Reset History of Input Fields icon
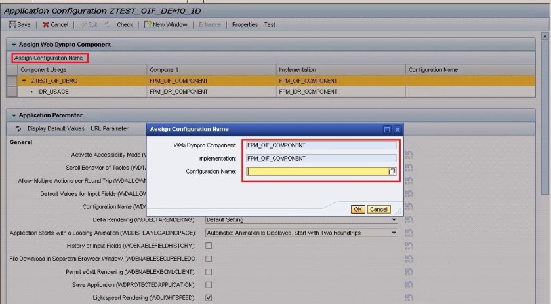This screenshot has width=551, height=304. pos(409,246)
